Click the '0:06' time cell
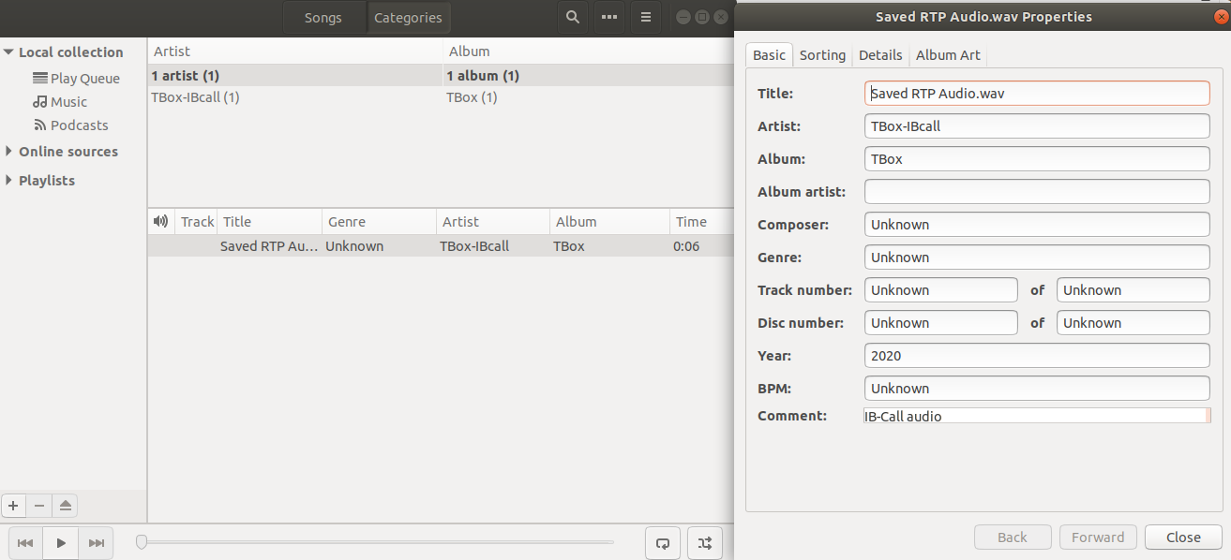 [x=686, y=246]
